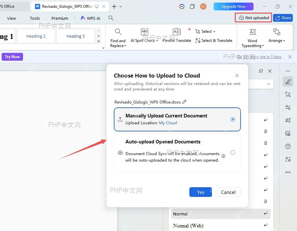
Task: Open the Find and Replace tool
Action: (118, 38)
